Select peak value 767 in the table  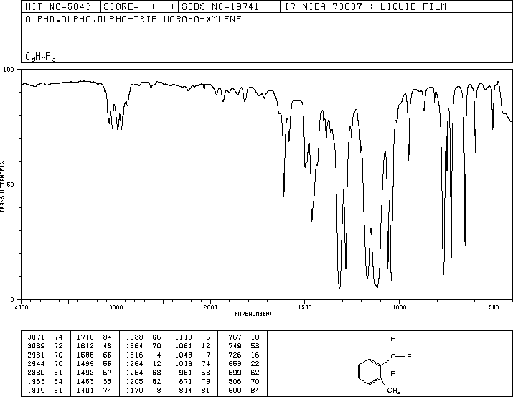[x=235, y=337]
